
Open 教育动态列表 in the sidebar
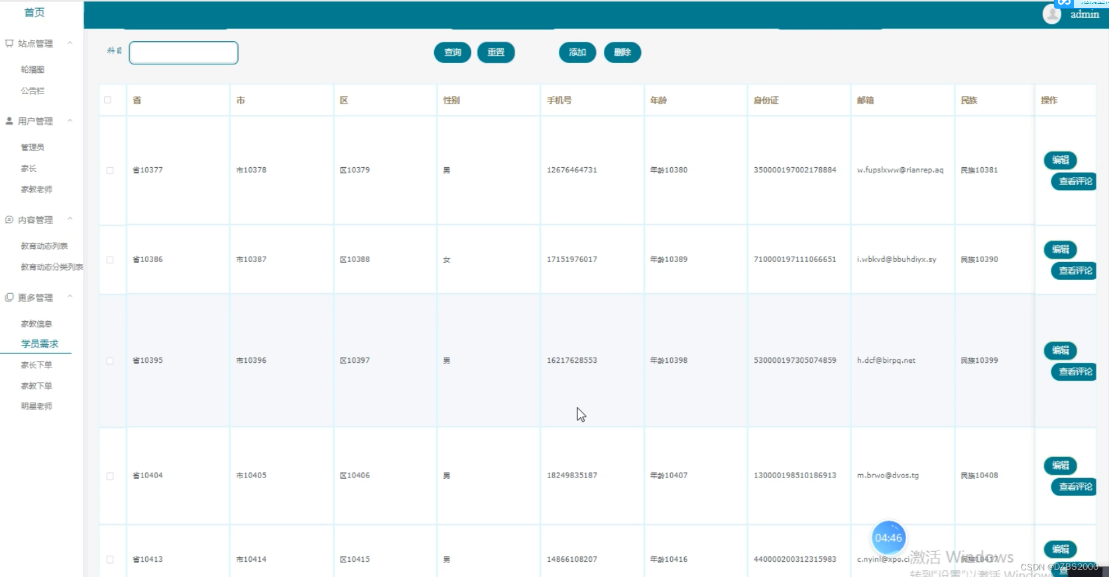point(44,246)
